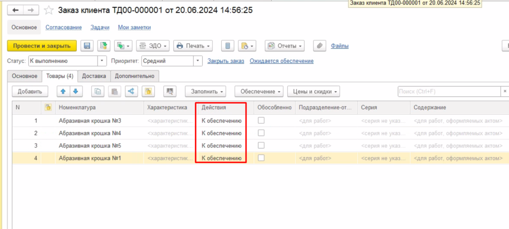
Task: Click the Поиск search field
Action: pos(449,92)
